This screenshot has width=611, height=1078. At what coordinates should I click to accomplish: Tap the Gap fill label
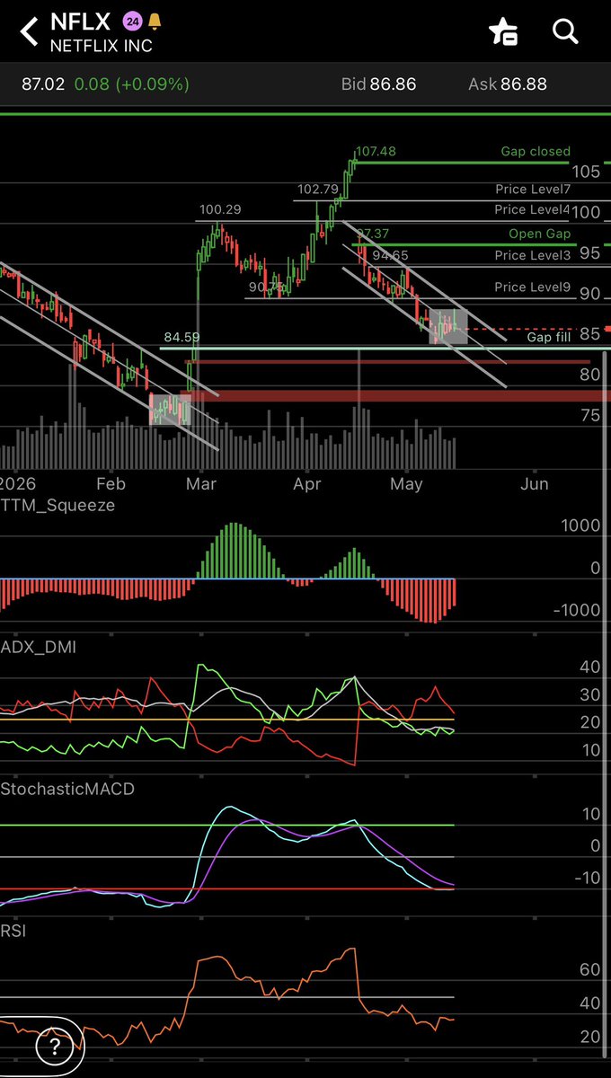548,337
